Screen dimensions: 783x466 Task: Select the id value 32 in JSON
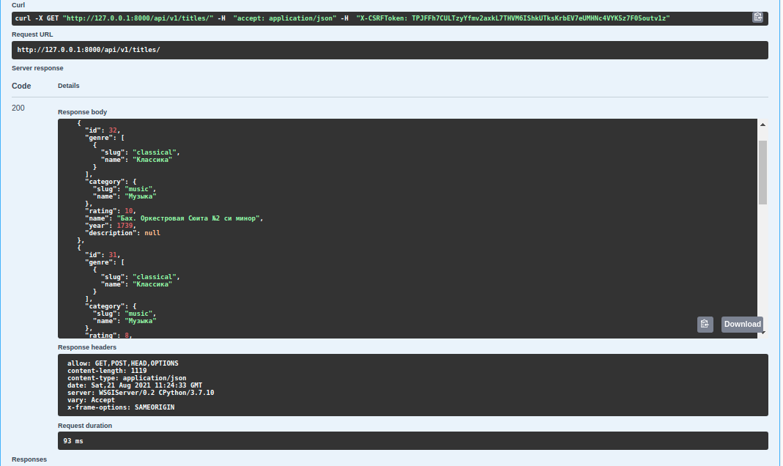point(113,130)
